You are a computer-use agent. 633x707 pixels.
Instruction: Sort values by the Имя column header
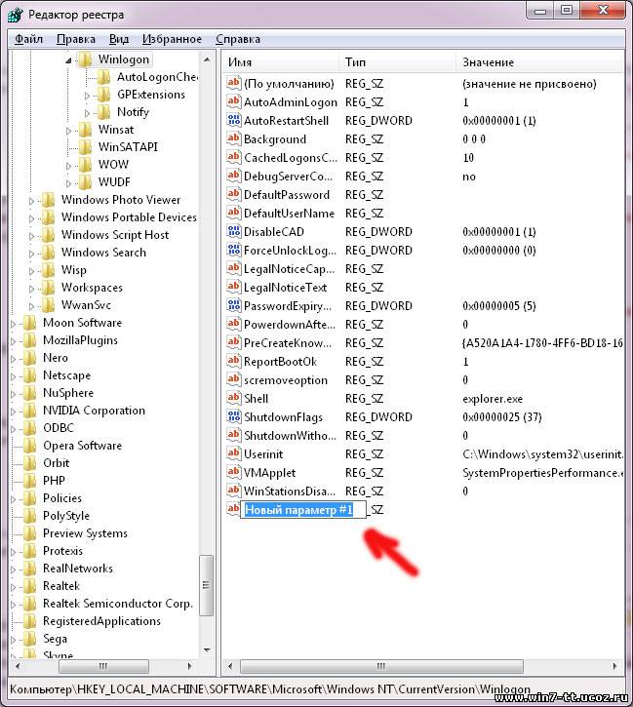click(281, 62)
